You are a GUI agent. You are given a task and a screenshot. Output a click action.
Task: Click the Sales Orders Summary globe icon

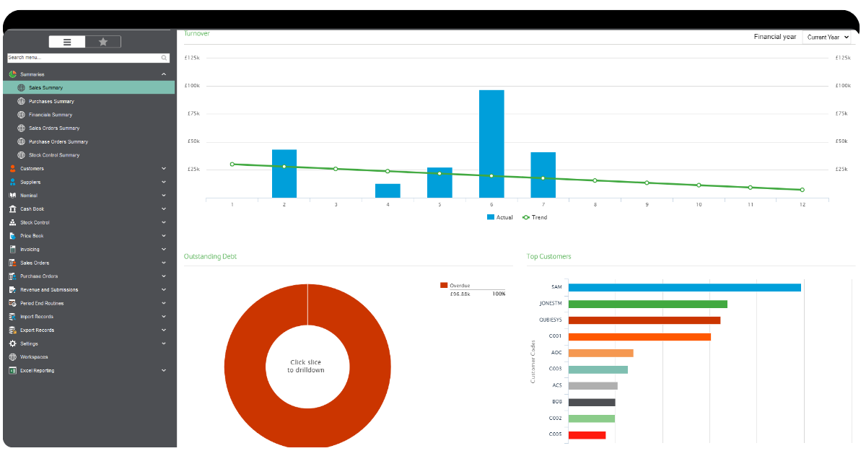(x=22, y=128)
